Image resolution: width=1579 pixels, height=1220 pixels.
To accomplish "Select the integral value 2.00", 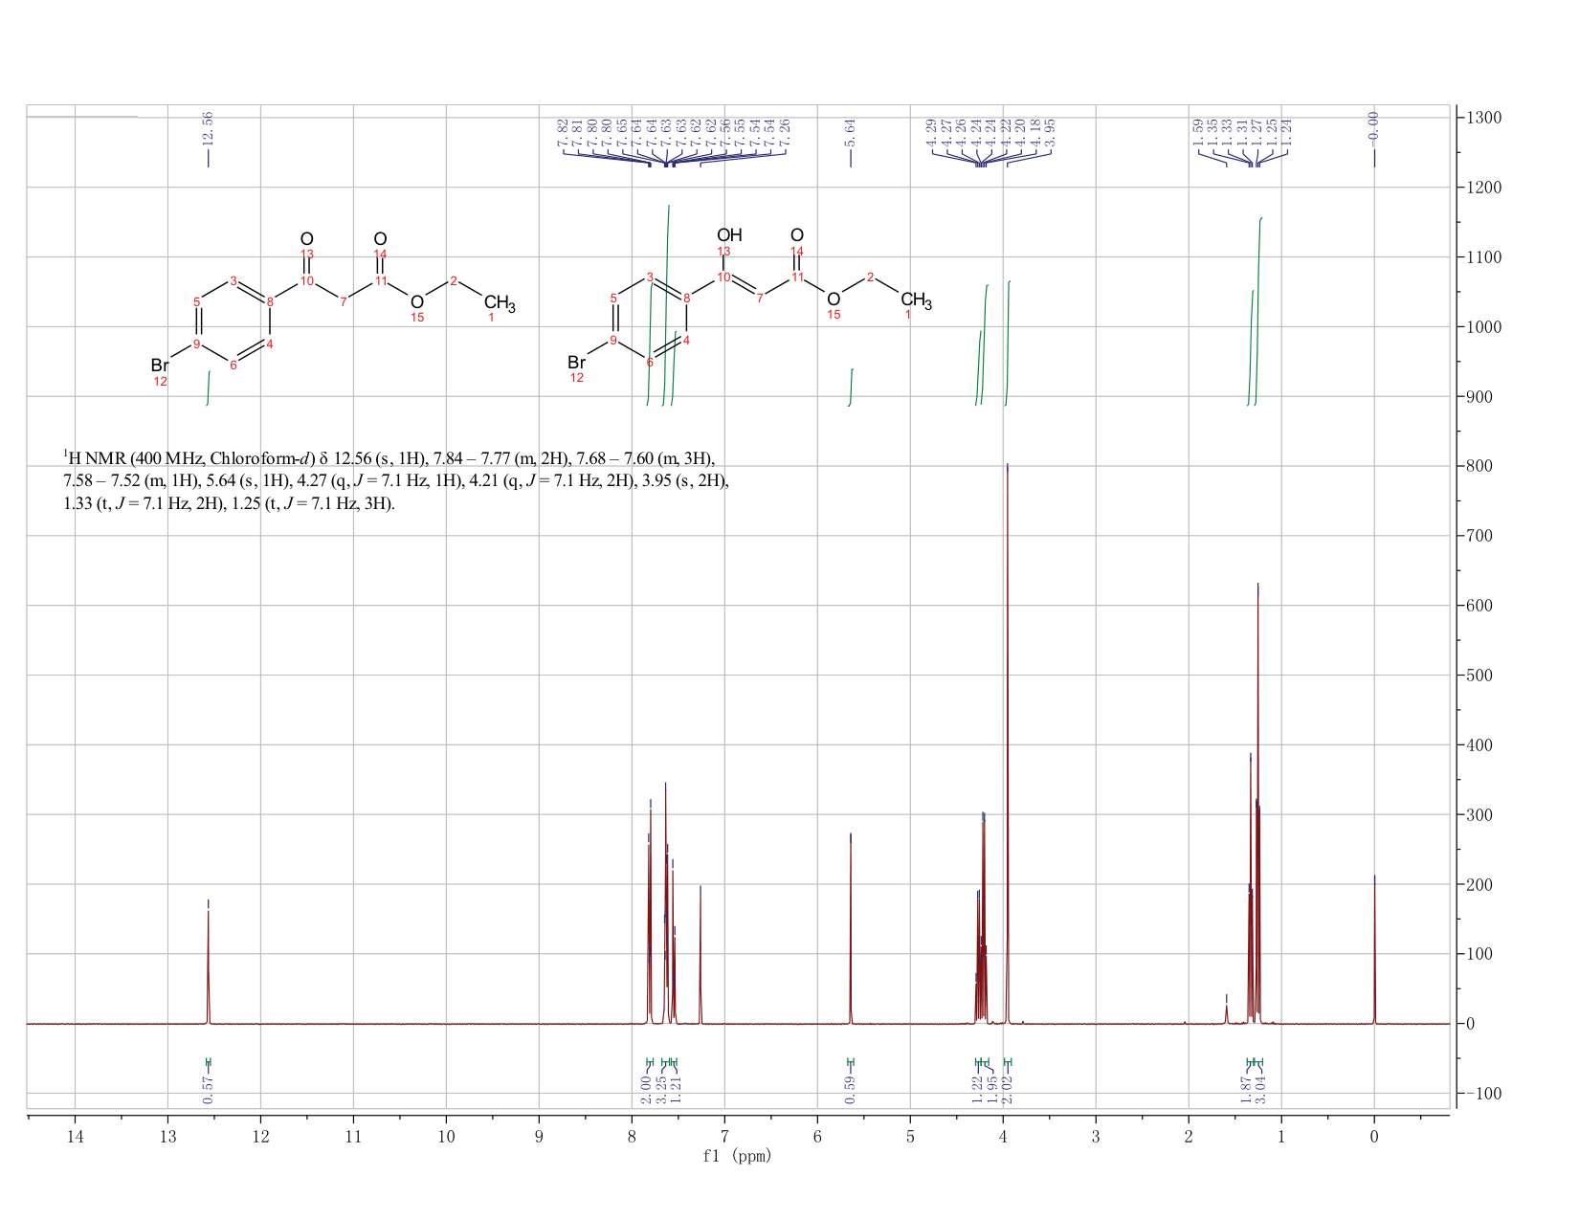I will (646, 1089).
